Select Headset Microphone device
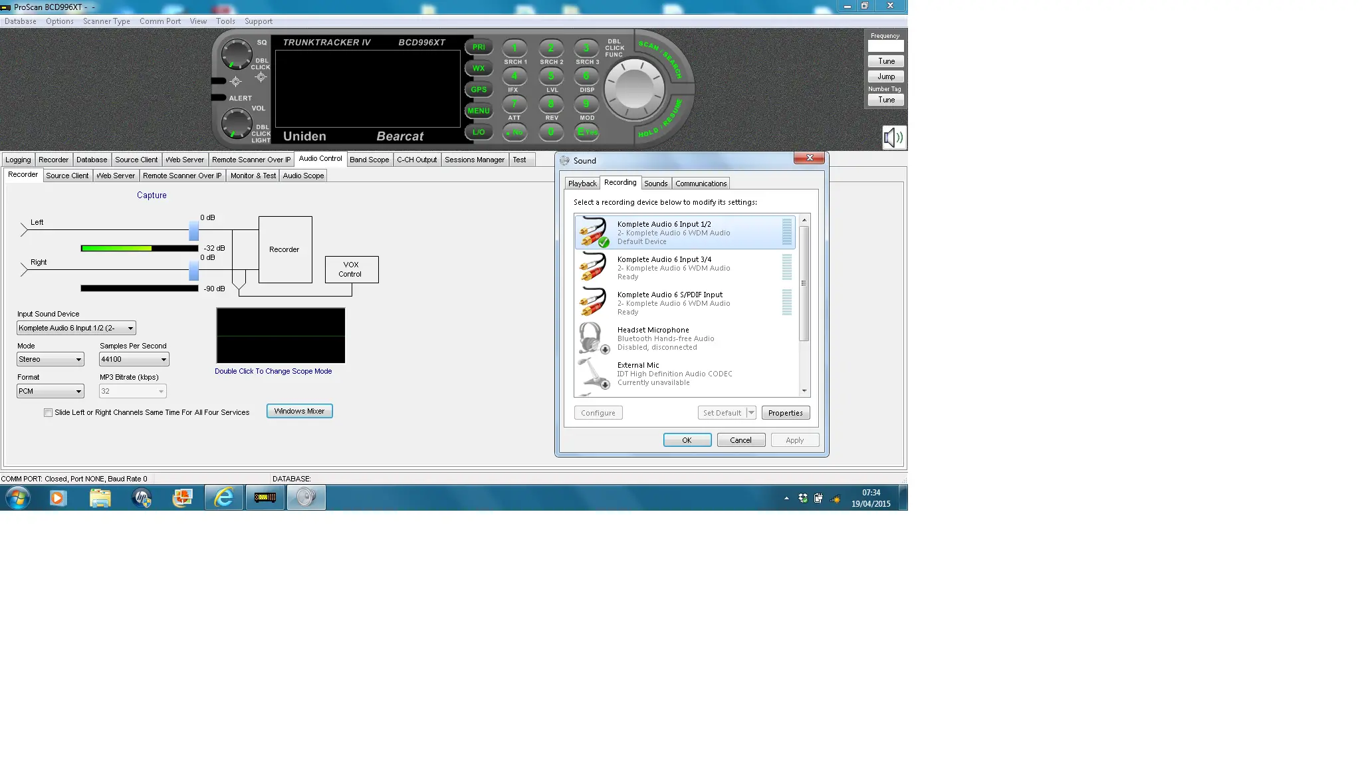1362x766 pixels. (685, 338)
